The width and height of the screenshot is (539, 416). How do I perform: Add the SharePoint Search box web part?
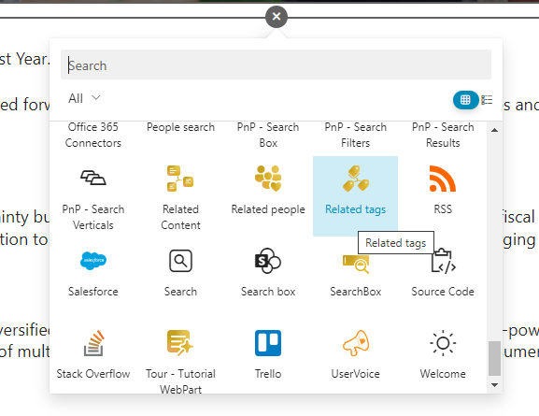pyautogui.click(x=268, y=272)
